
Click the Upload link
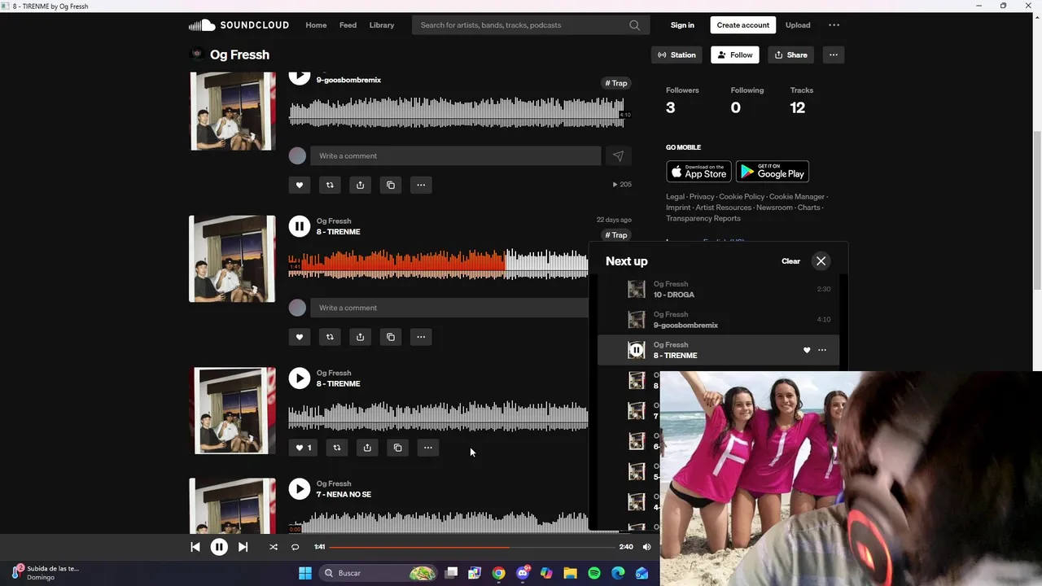[x=798, y=25]
